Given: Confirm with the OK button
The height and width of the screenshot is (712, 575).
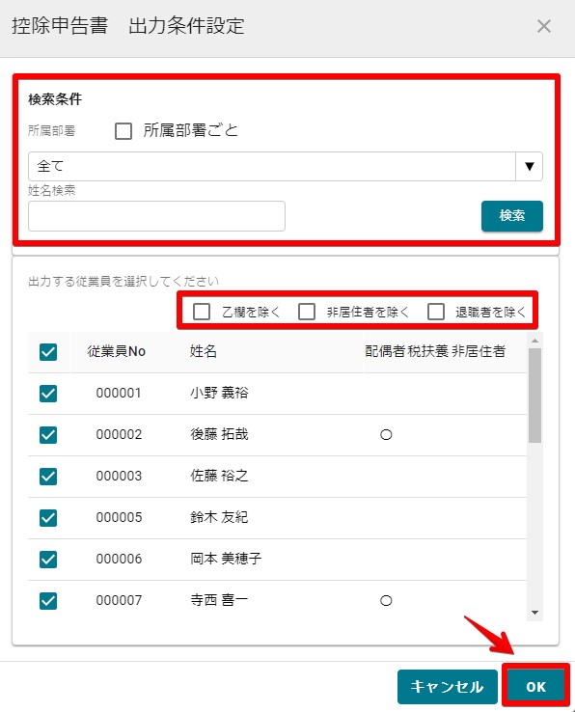Looking at the screenshot, I should (536, 687).
